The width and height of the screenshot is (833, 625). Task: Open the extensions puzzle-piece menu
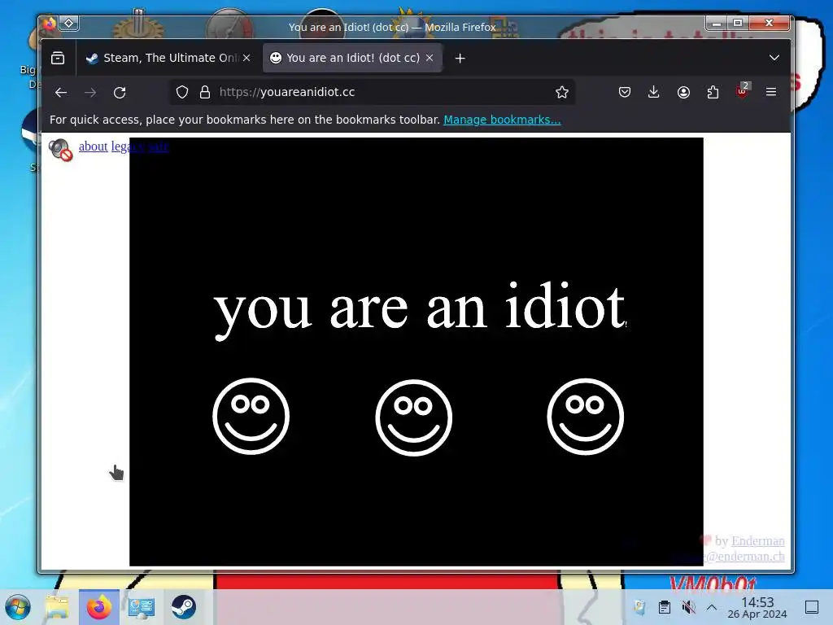pyautogui.click(x=713, y=93)
